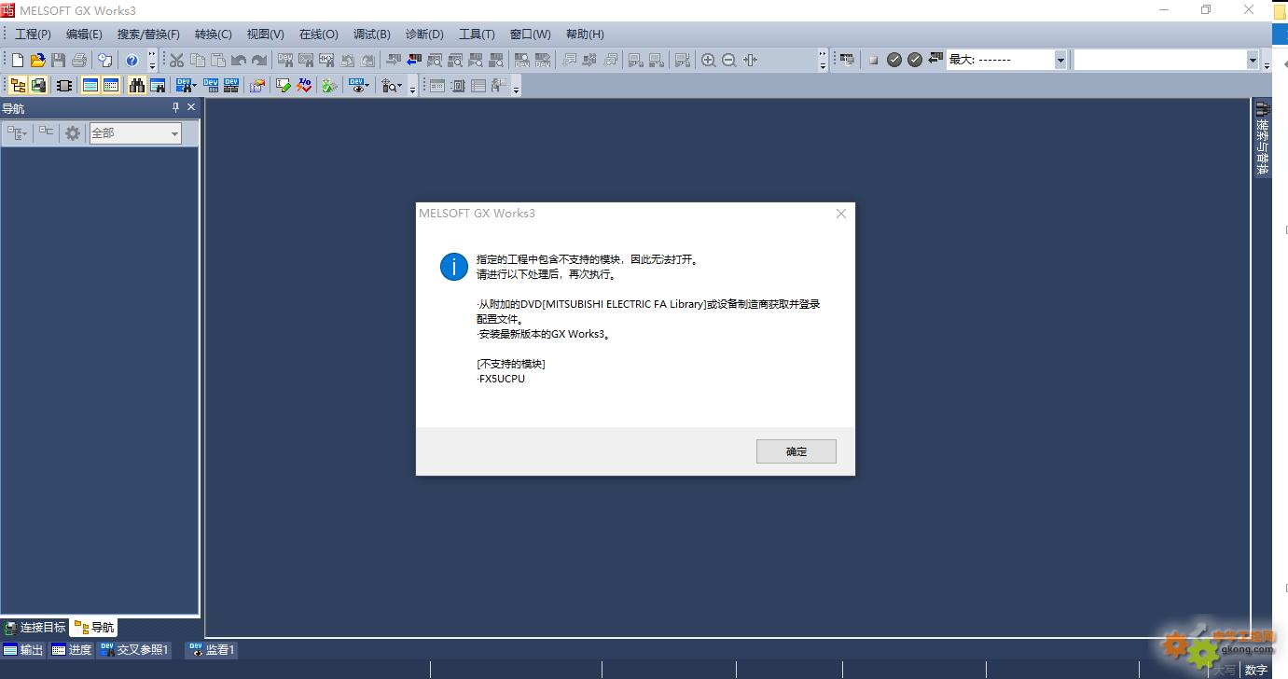Zoom out with magnifier minus icon
This screenshot has height=679, width=1288.
pos(729,60)
